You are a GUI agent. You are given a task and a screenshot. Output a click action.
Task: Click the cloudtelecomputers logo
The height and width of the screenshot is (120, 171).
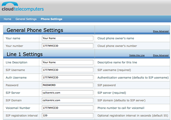click(23, 7)
